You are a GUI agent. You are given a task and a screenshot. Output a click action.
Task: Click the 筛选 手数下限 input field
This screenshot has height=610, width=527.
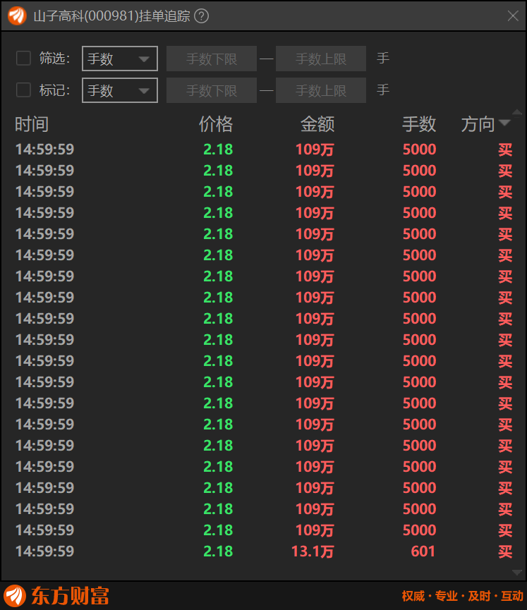click(212, 59)
